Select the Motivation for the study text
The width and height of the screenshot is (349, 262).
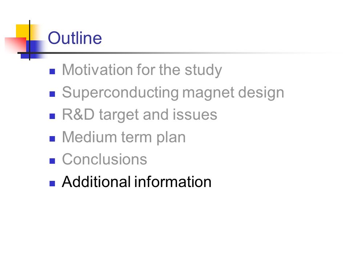click(x=142, y=70)
